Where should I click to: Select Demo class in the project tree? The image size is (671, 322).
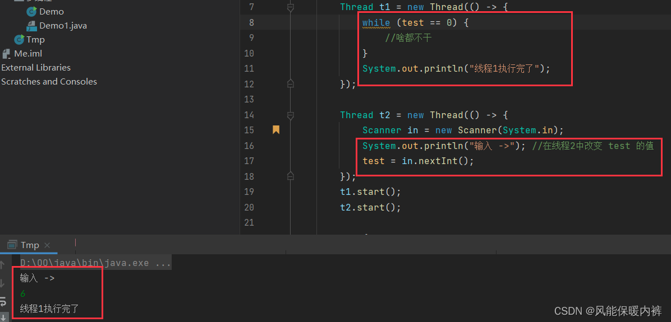(52, 12)
